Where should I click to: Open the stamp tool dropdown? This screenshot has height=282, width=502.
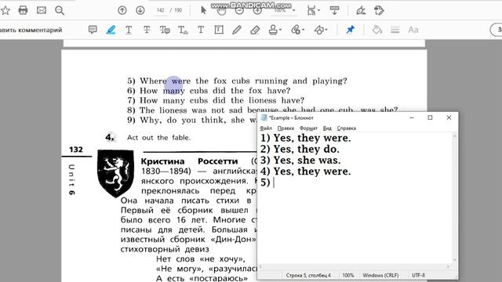275,30
